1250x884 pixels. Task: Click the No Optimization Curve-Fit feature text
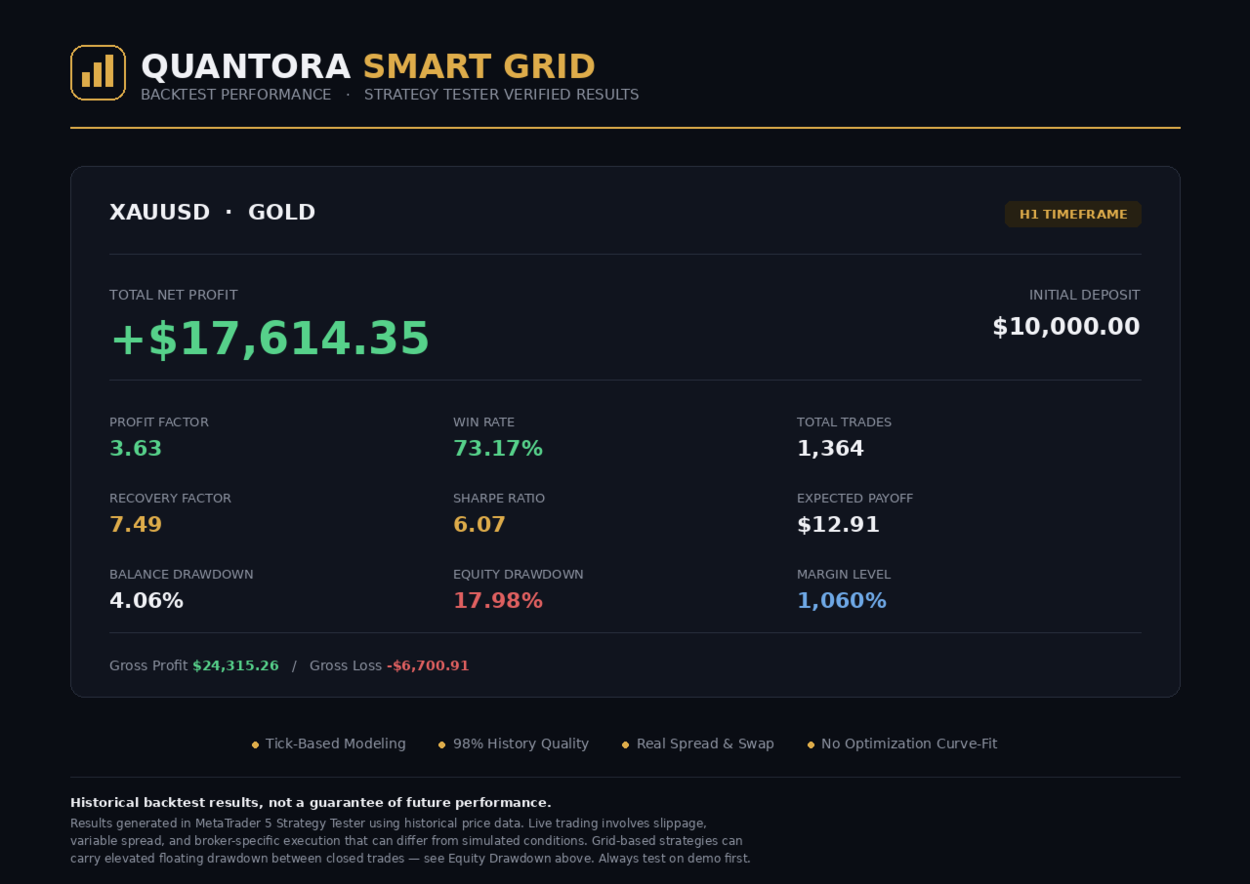(x=909, y=743)
